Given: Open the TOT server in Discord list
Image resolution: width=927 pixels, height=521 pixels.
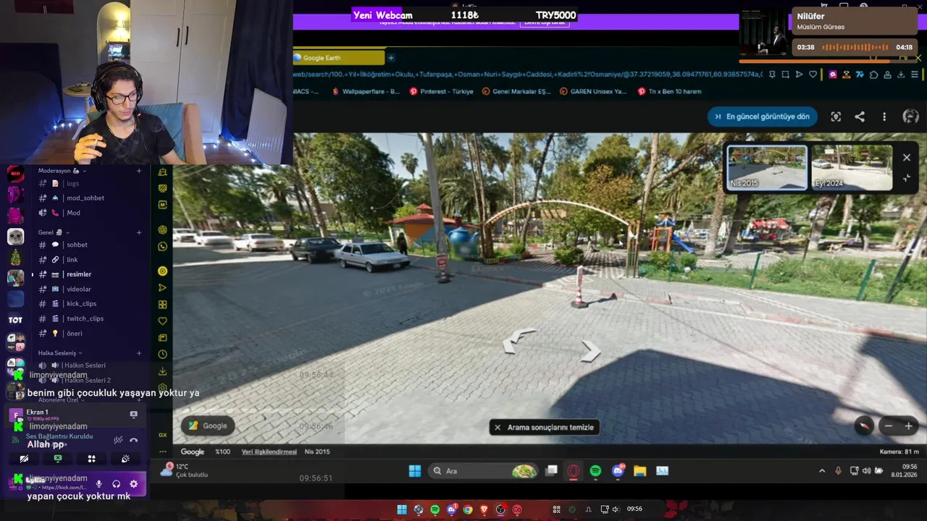Looking at the screenshot, I should coord(15,320).
